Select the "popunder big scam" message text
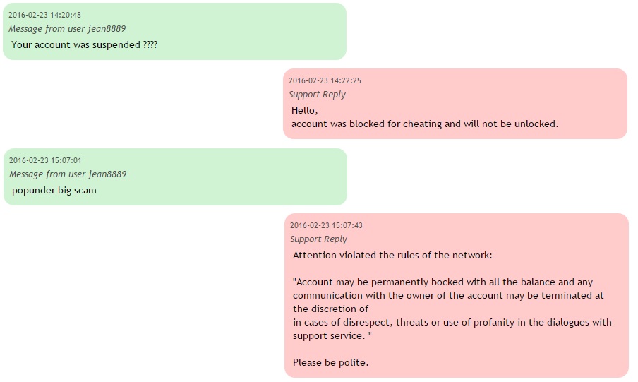 pyautogui.click(x=54, y=190)
